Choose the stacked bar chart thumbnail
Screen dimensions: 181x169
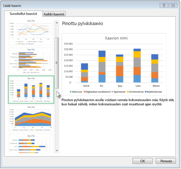pos(31,144)
